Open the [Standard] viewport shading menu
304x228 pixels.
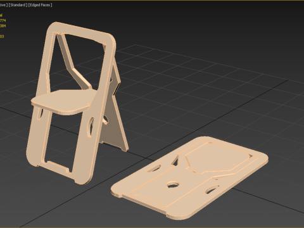tap(18, 5)
